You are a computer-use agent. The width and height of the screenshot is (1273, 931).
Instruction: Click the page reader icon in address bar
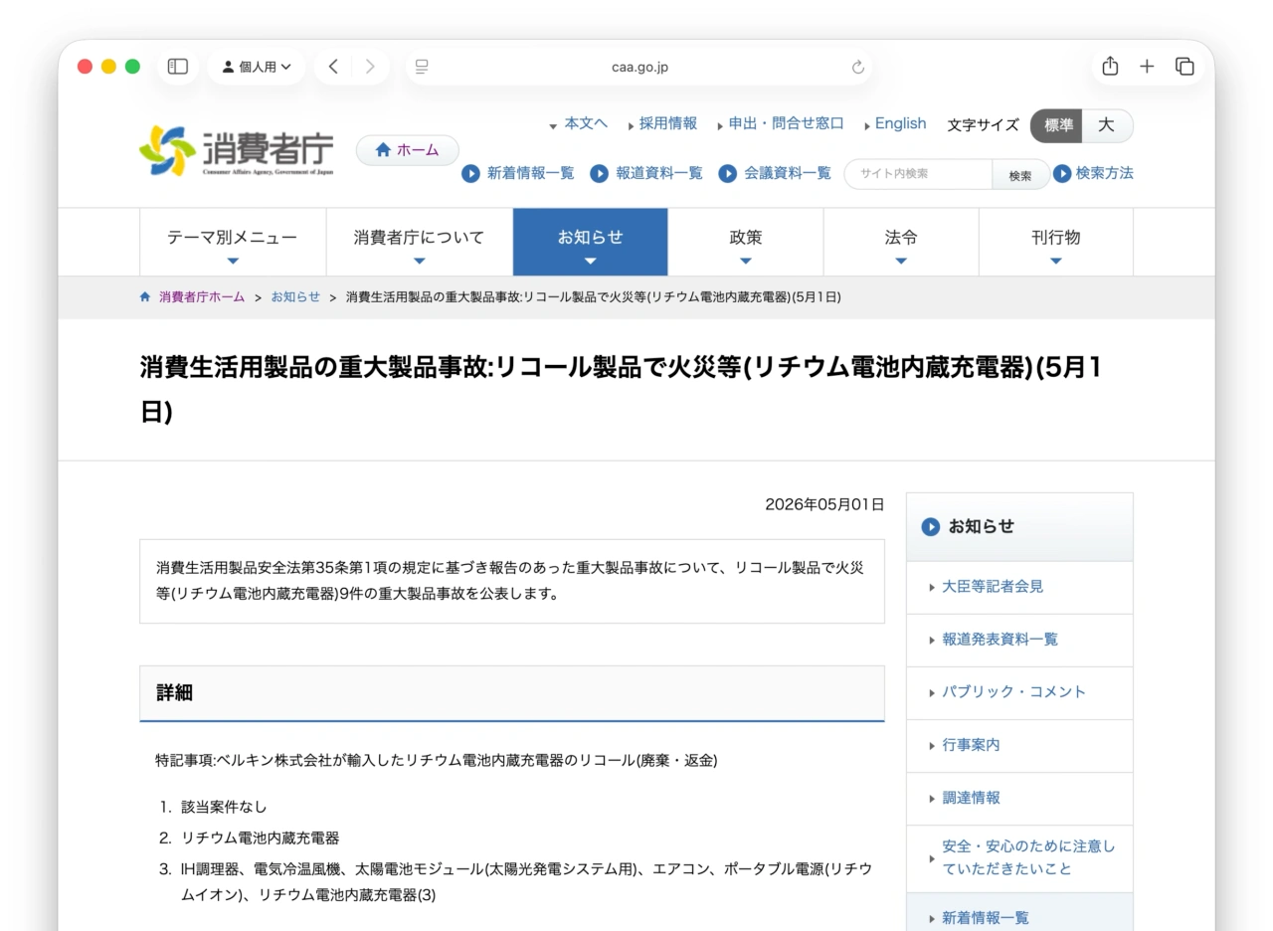click(422, 67)
